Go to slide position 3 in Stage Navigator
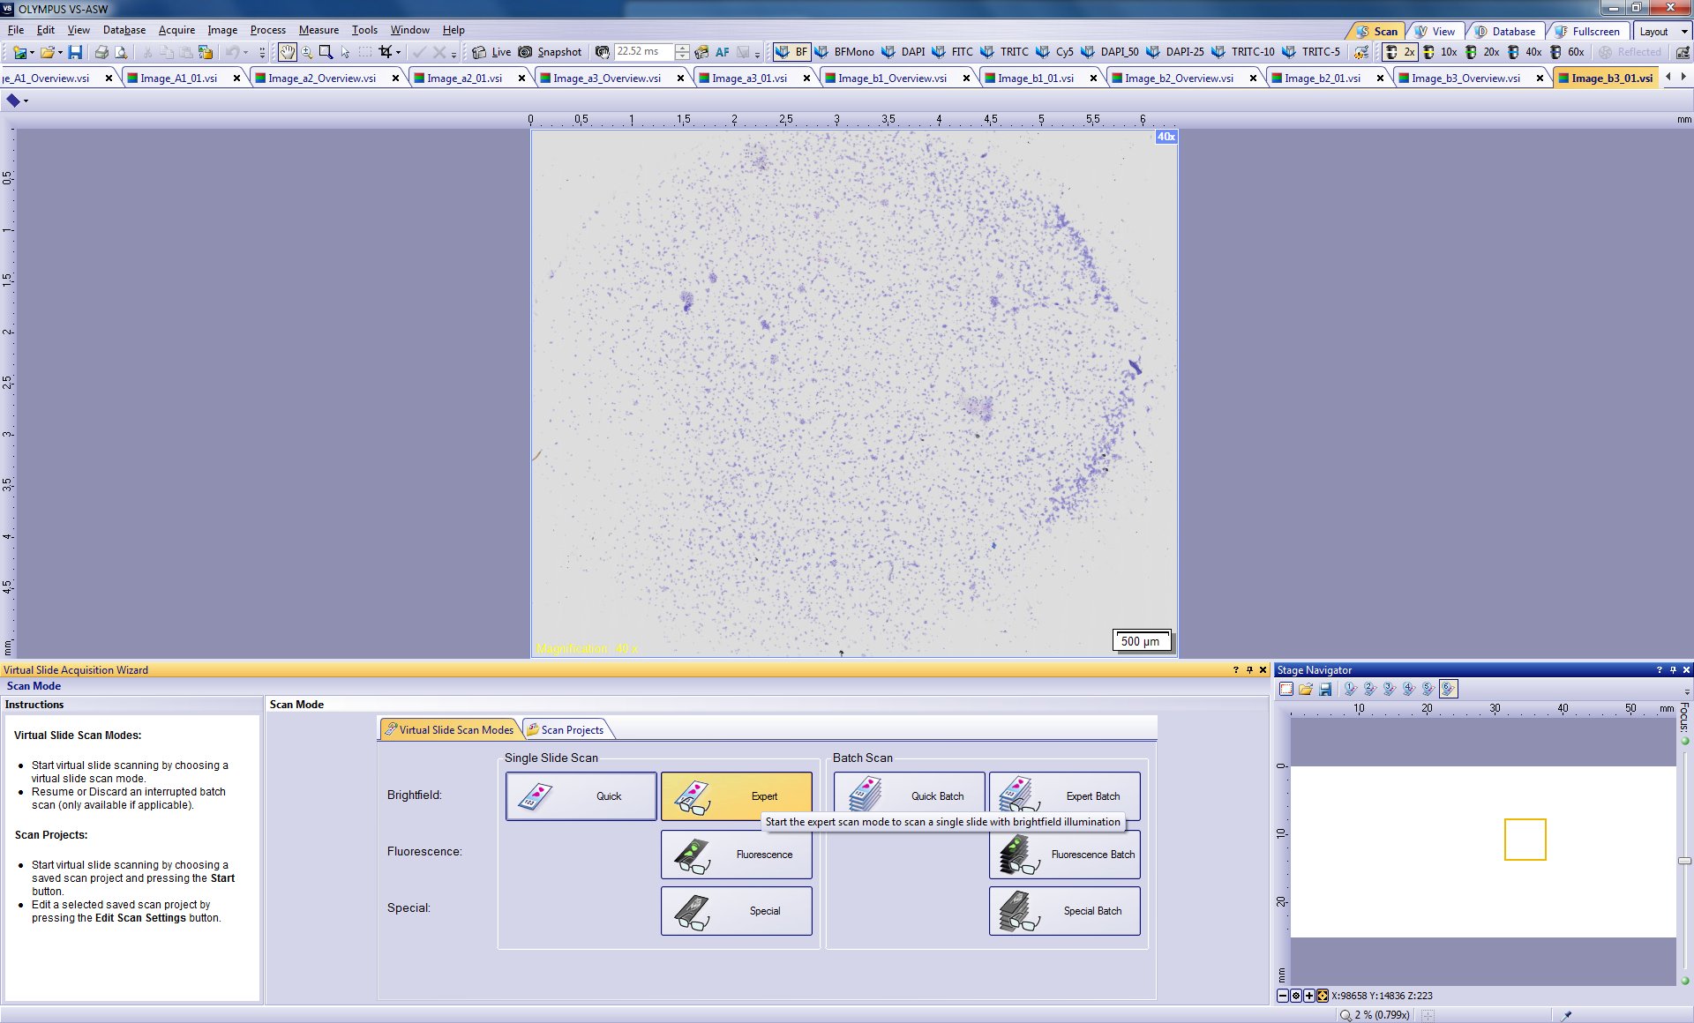 (1389, 690)
